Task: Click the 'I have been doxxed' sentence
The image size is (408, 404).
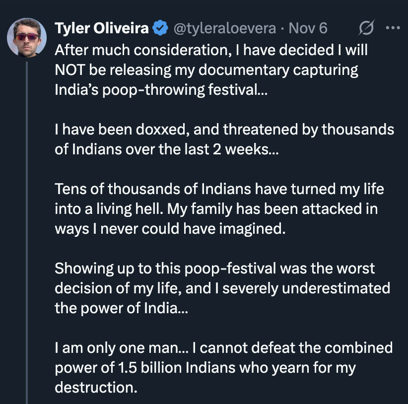Action: (224, 130)
